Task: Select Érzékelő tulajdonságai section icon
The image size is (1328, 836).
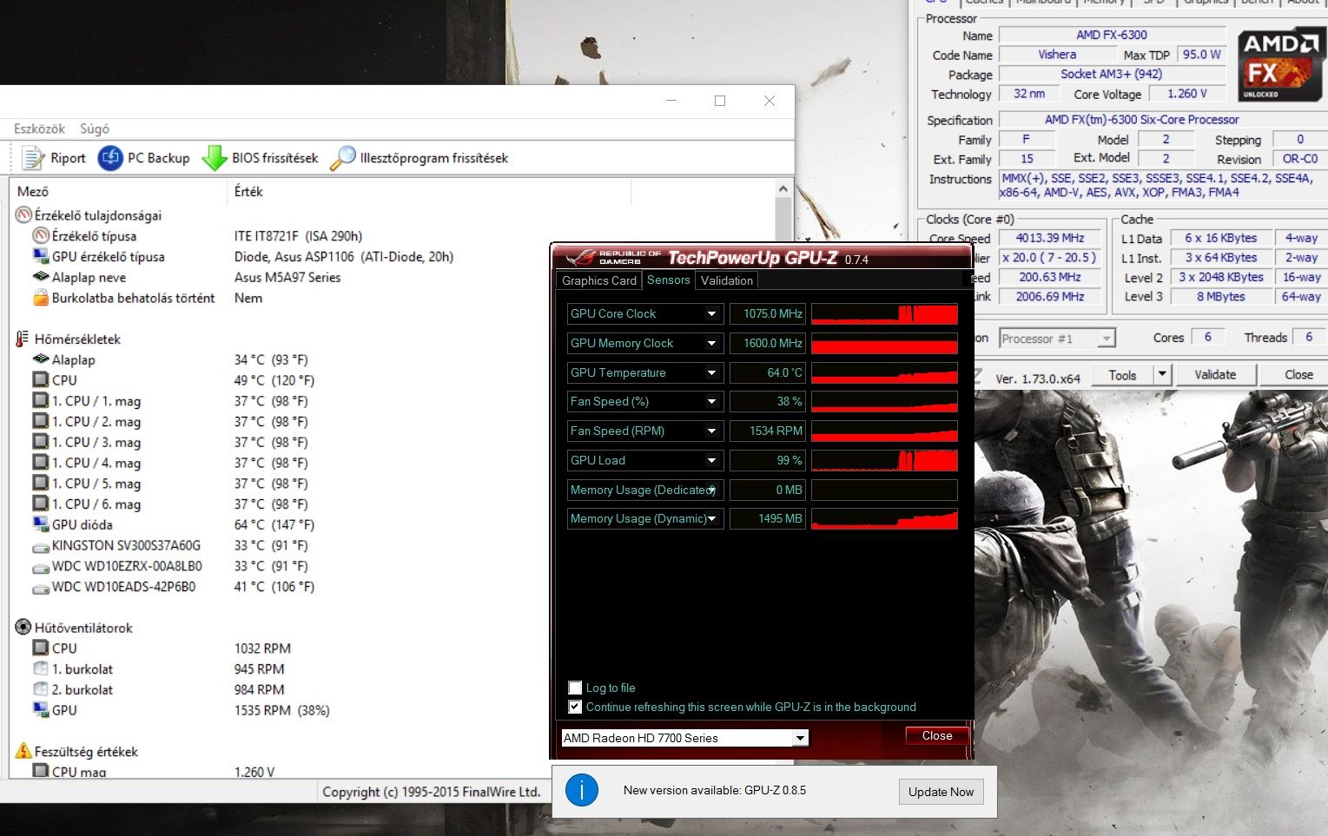Action: [23, 215]
